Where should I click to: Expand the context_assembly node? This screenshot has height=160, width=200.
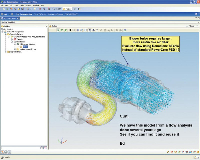[x=15, y=49]
